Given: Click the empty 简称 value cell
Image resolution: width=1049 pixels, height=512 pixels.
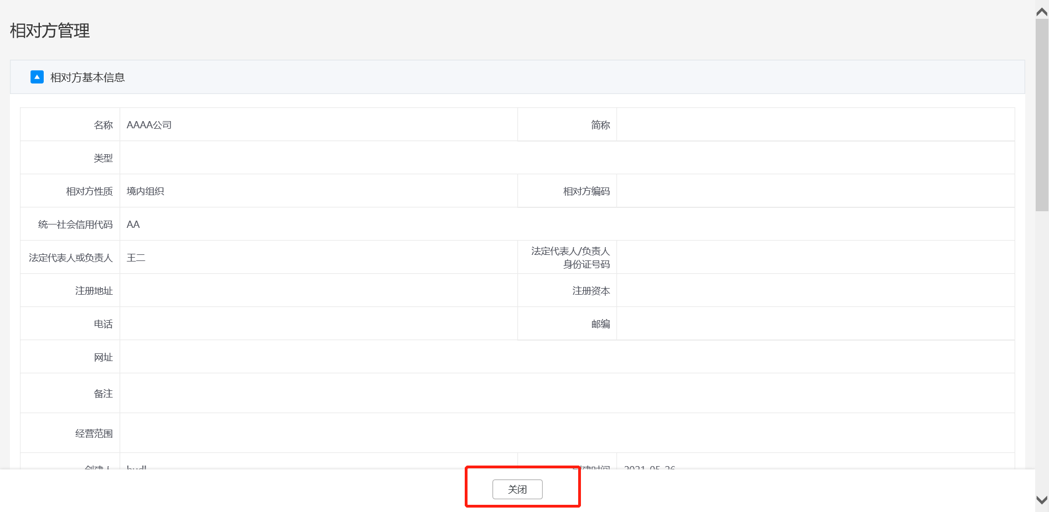Looking at the screenshot, I should pos(815,125).
